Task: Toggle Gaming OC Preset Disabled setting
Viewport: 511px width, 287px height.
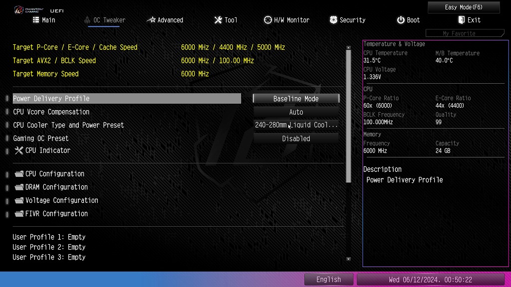Action: tap(296, 139)
